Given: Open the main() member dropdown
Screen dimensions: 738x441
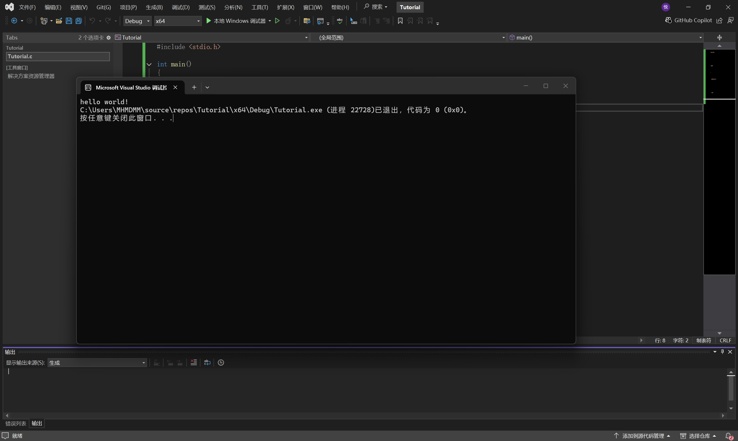Looking at the screenshot, I should pyautogui.click(x=606, y=38).
